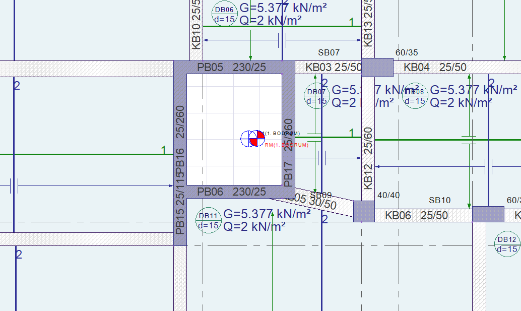The width and height of the screenshot is (521, 311).
Task: Select the DB08 slab marker circle
Action: tap(415, 96)
